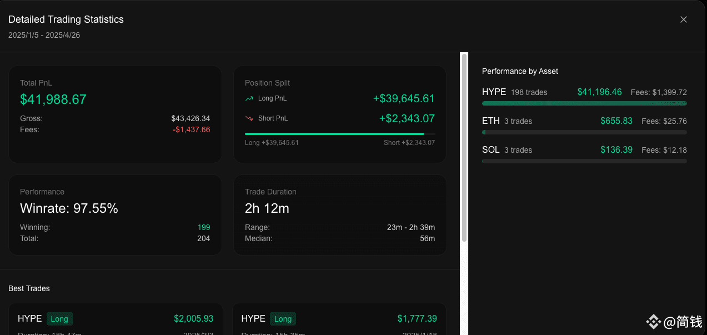Screen dimensions: 707x335
Task: Click the Range value 23m - 2h 39m
Action: pyautogui.click(x=411, y=227)
